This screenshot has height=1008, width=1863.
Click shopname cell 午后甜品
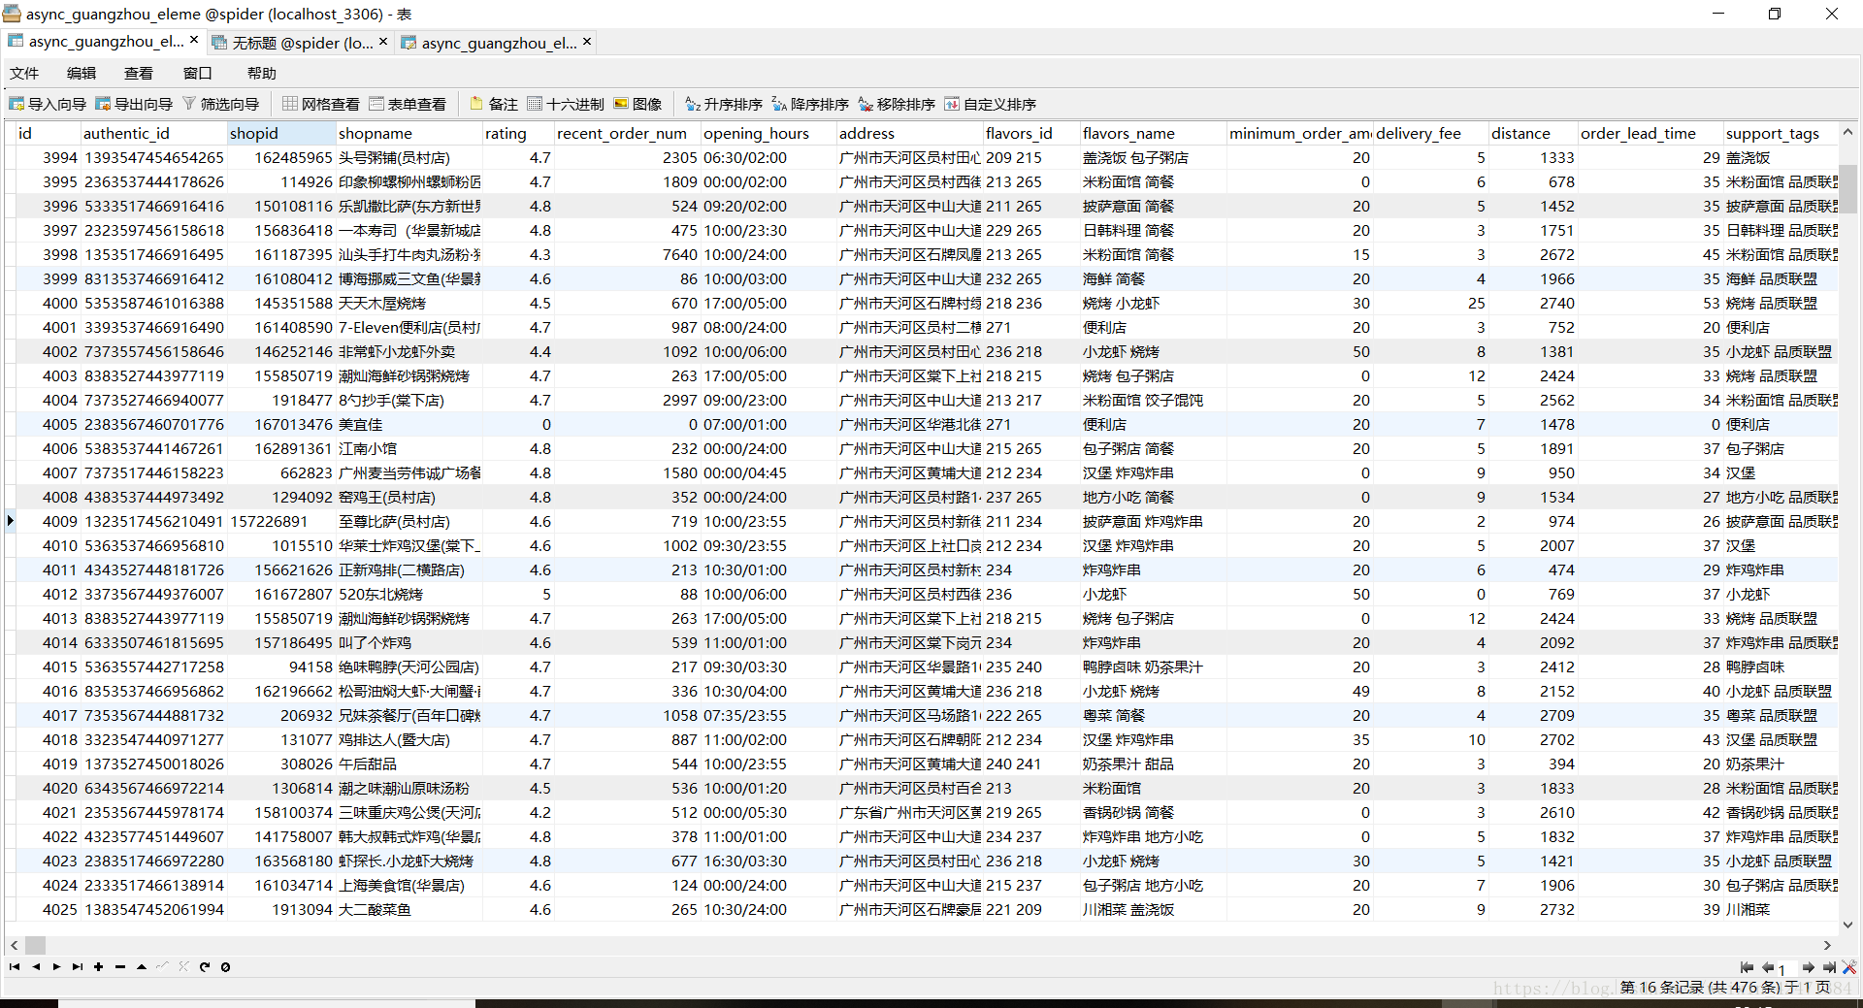409,764
